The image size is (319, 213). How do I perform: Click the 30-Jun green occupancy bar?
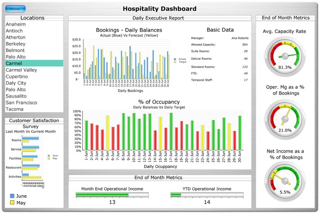240,133
